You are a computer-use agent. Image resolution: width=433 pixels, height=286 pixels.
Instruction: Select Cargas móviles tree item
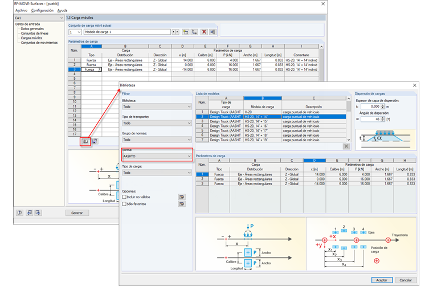click(31, 38)
